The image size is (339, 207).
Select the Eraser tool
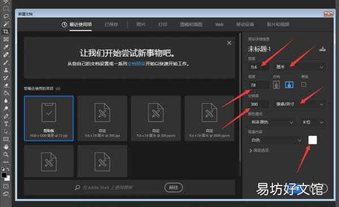(x=6, y=86)
